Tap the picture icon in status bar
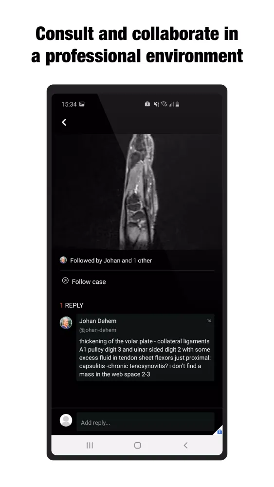Image resolution: width=274 pixels, height=487 pixels. point(82,104)
